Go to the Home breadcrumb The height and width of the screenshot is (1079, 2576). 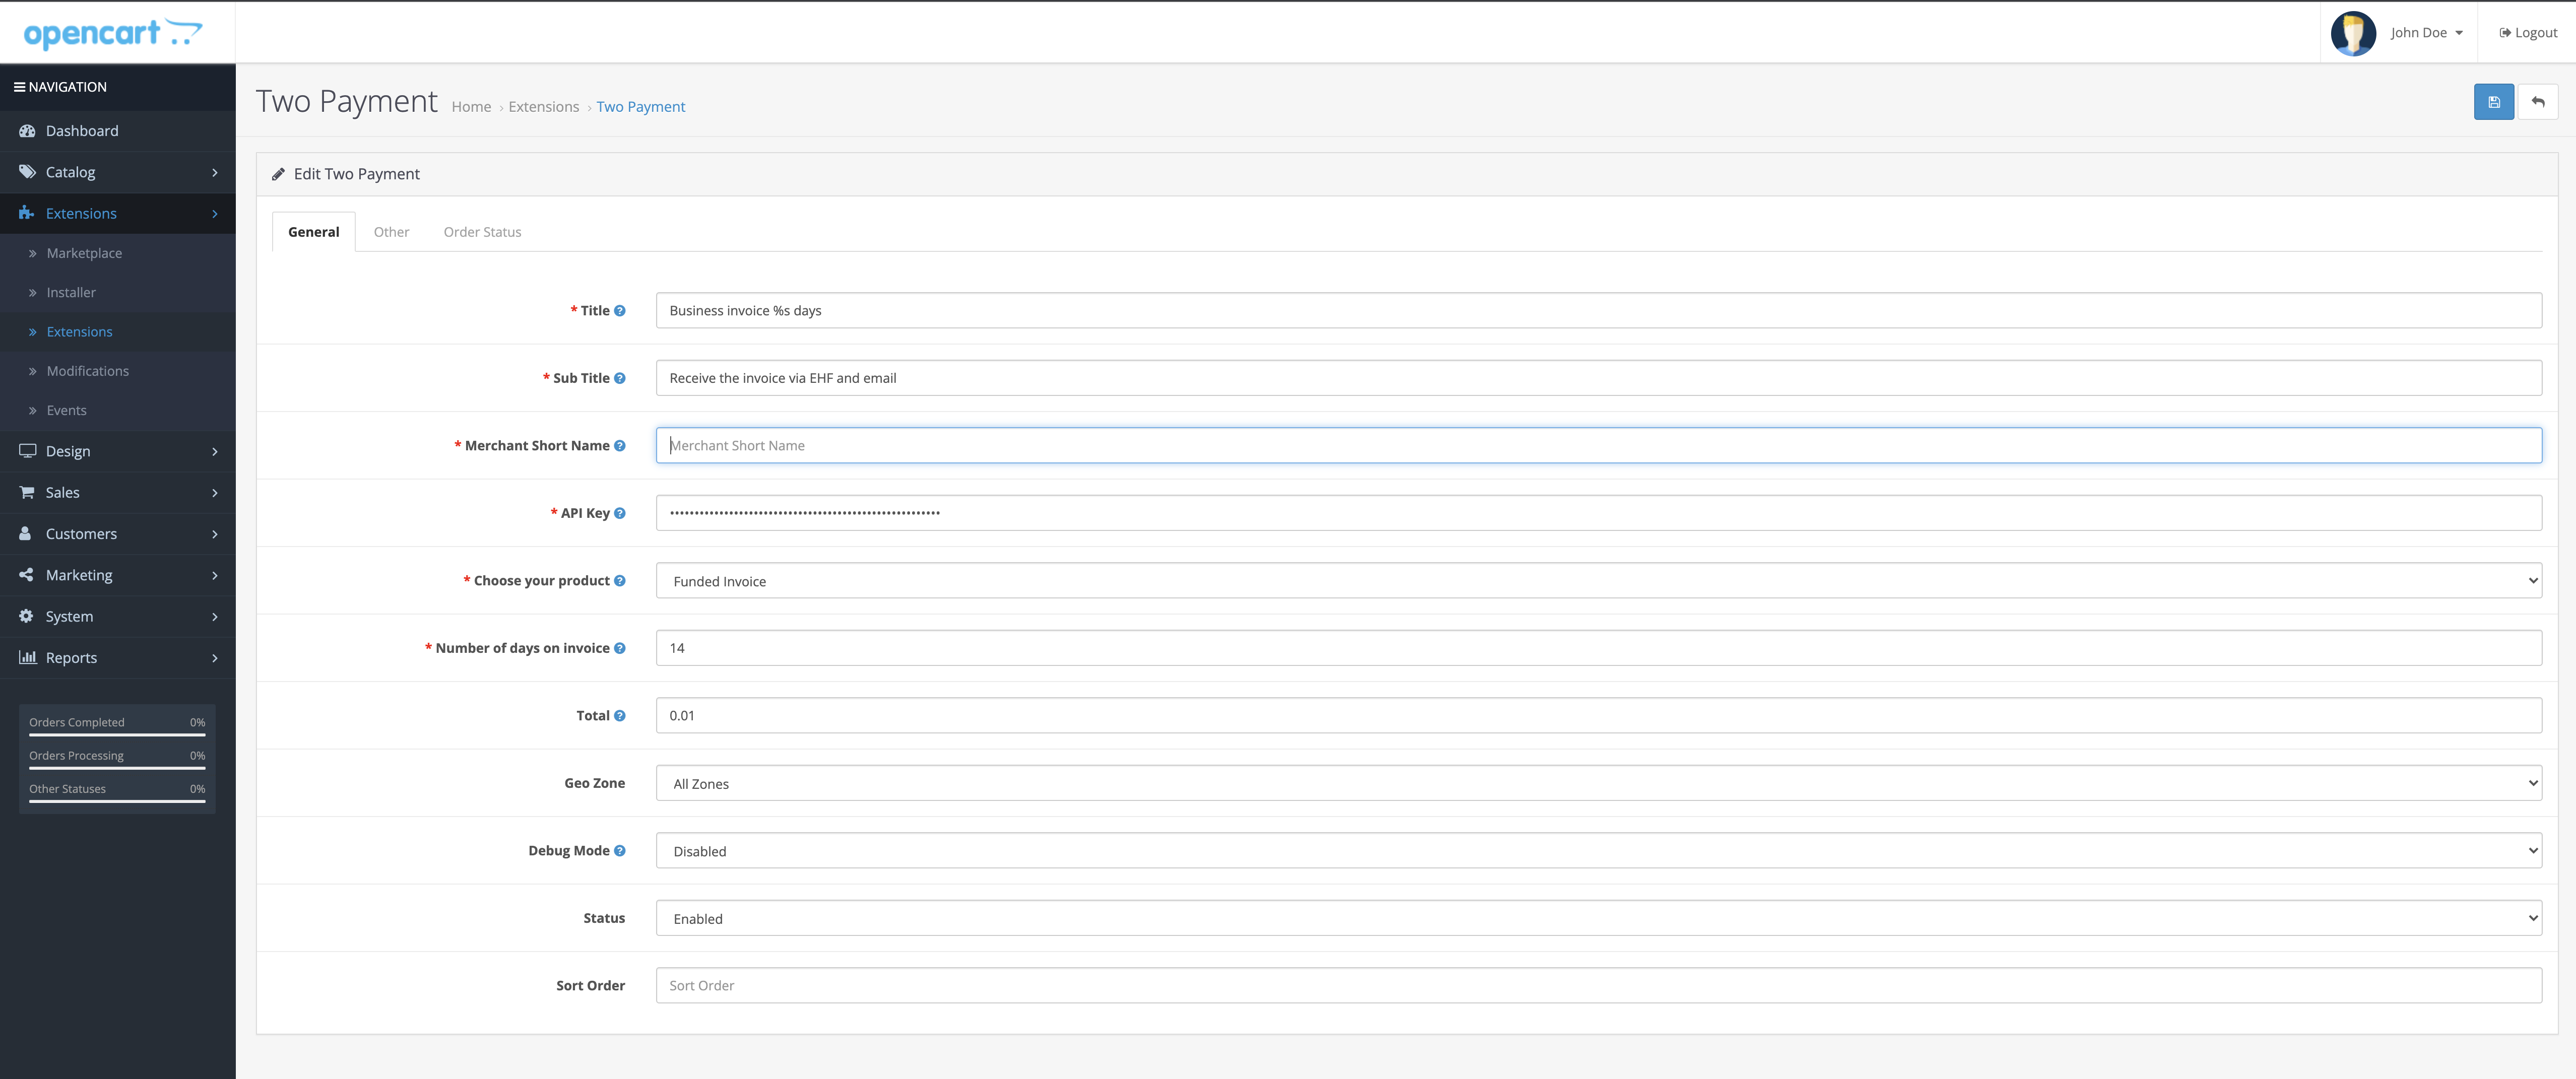pyautogui.click(x=471, y=107)
